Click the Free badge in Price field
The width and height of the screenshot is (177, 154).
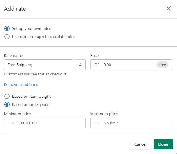(x=162, y=65)
